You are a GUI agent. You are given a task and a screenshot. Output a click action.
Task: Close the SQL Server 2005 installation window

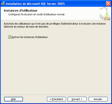point(108,4)
